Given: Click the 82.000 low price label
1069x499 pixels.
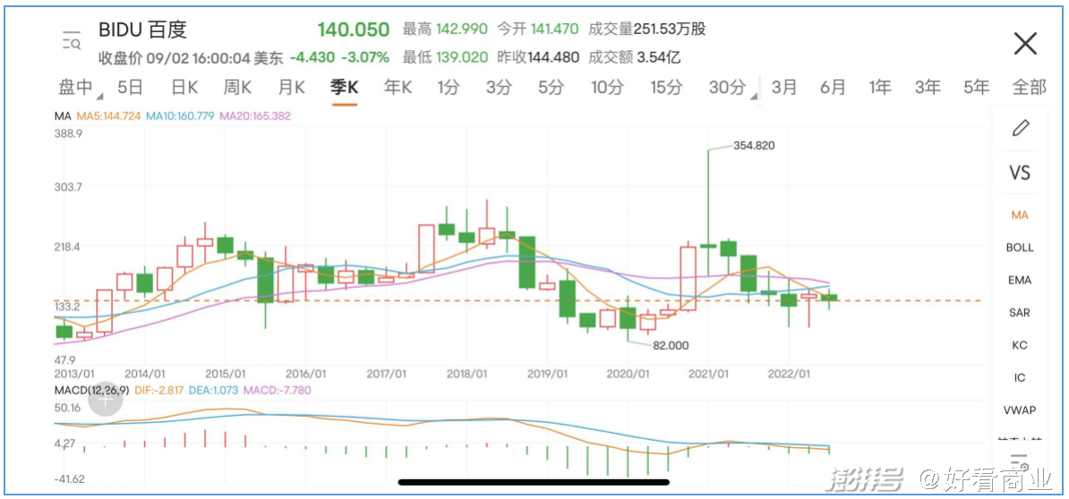Looking at the screenshot, I should click(x=671, y=346).
